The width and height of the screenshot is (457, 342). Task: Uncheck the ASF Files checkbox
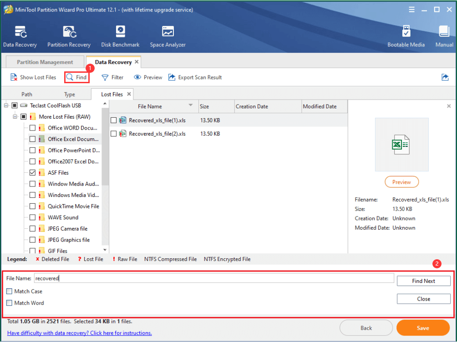coord(33,172)
